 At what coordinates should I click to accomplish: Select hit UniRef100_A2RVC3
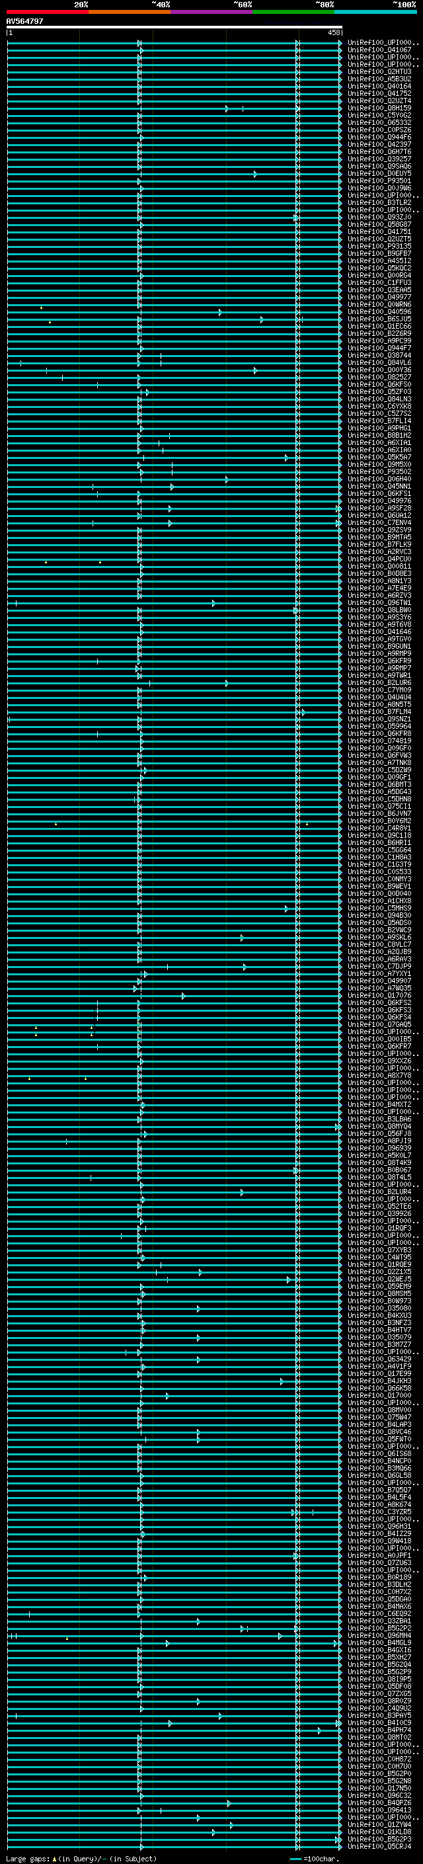[379, 551]
